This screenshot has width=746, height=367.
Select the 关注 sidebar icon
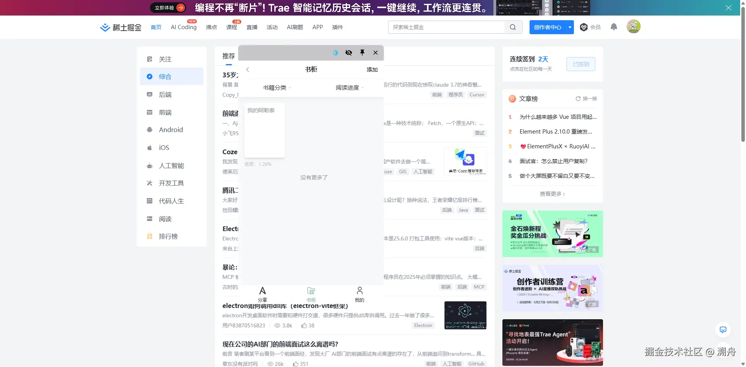[150, 59]
